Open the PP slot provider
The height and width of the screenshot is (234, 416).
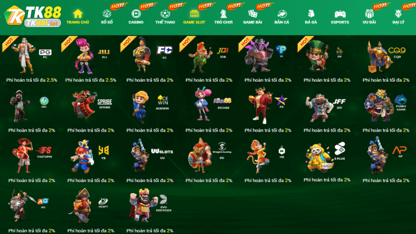pyautogui.click(x=327, y=60)
